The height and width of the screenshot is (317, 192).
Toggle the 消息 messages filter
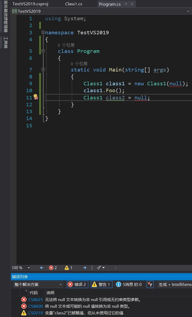coord(129,284)
